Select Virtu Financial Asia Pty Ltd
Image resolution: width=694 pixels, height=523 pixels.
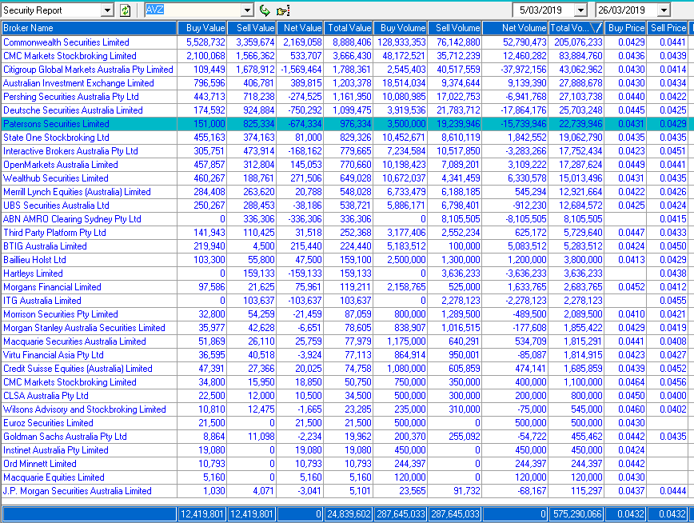click(x=53, y=355)
